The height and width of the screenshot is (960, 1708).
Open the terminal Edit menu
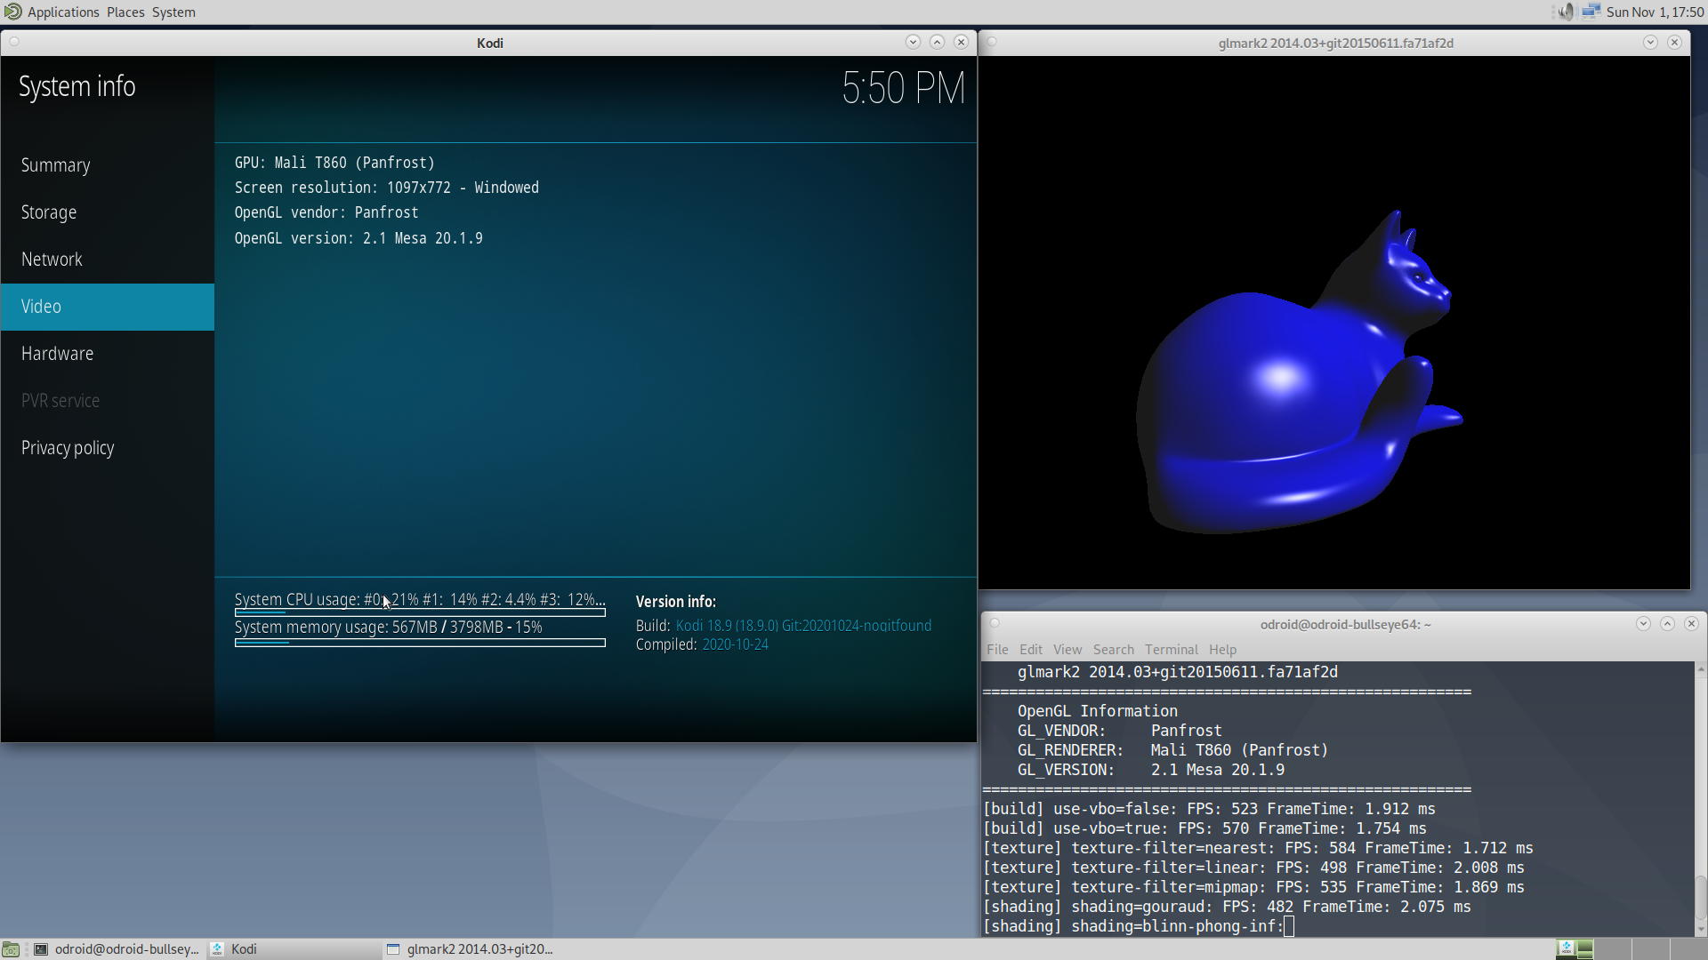point(1031,650)
